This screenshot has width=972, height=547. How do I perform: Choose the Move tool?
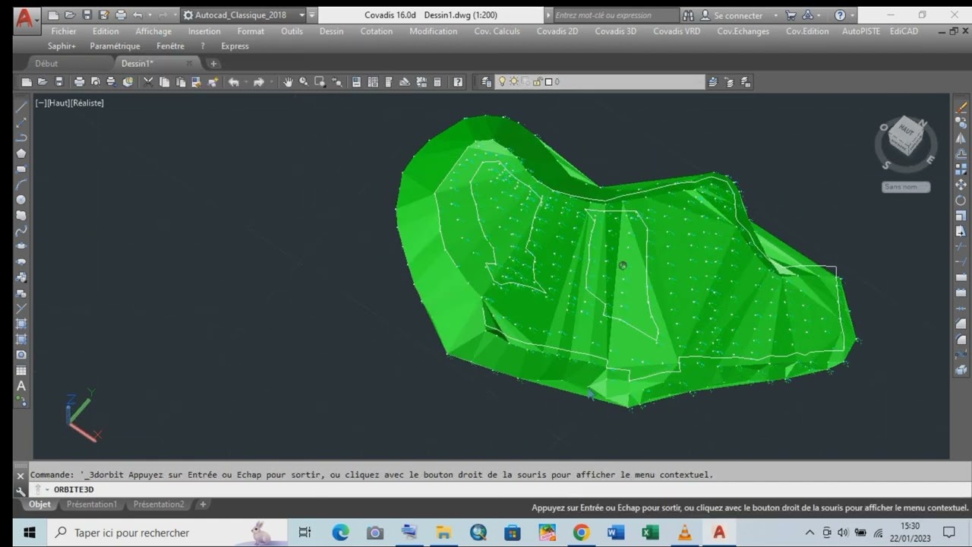tap(961, 185)
